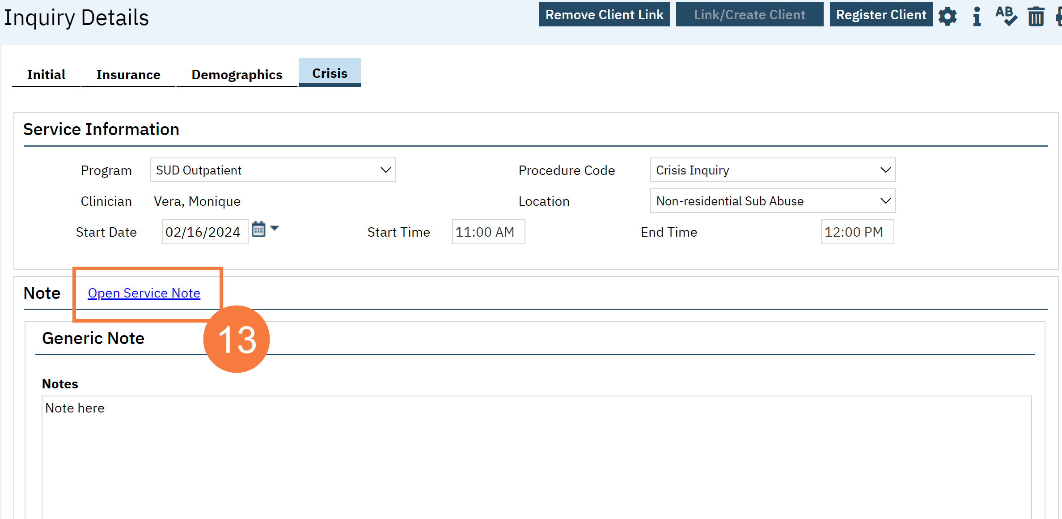1062x519 pixels.
Task: Open settings via the gear icon
Action: click(947, 17)
